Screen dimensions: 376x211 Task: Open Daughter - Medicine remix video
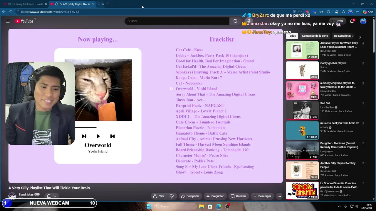[x=339, y=145]
